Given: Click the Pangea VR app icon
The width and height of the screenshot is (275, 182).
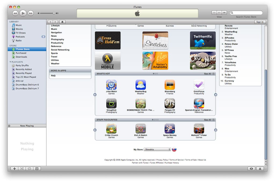Looking at the screenshot, I should pos(170,103).
